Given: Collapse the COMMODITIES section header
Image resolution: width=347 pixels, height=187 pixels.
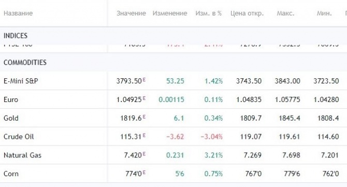Looking at the screenshot, I should pyautogui.click(x=25, y=62).
